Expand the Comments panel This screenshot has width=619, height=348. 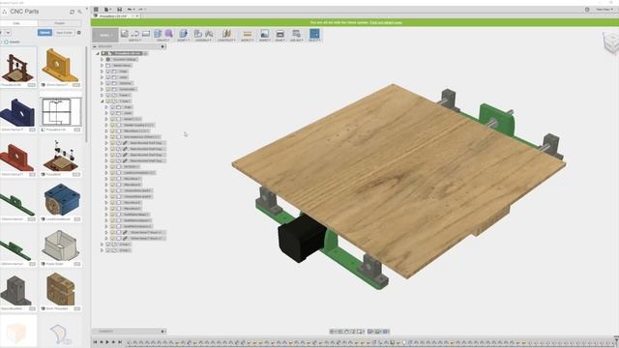tap(162, 332)
